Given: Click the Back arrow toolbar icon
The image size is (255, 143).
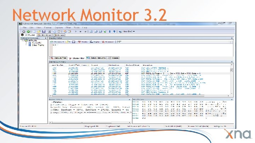Looking at the screenshot, I should (24, 31).
